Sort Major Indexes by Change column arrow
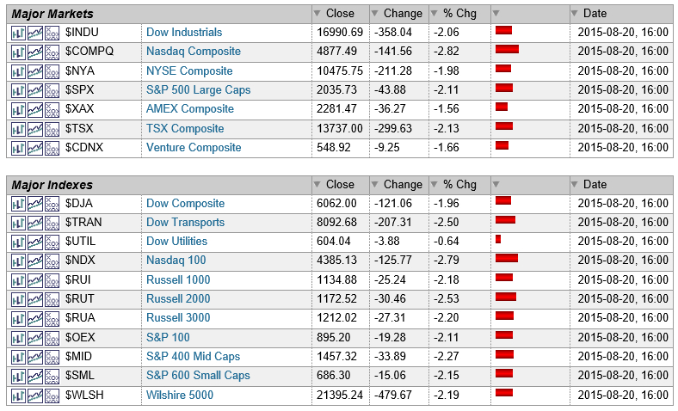Viewport: 678px width, 411px height. coord(374,185)
